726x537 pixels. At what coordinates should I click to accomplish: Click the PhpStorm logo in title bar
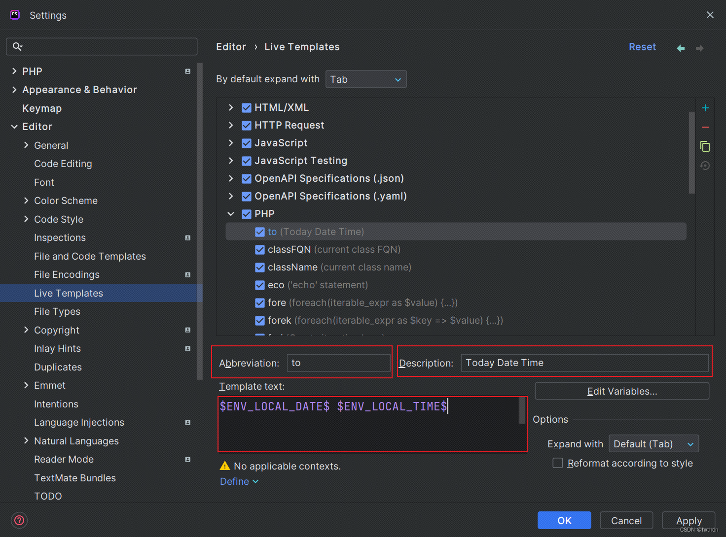15,15
